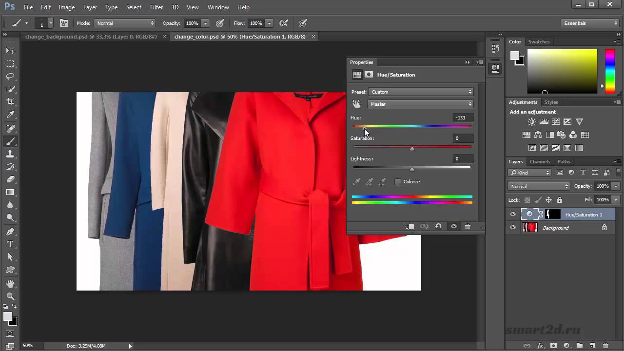This screenshot has width=624, height=351.
Task: Open the Filter menu
Action: (156, 7)
